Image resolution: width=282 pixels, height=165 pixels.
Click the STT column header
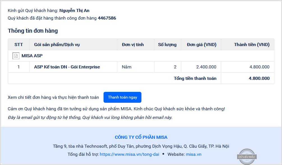(x=19, y=45)
